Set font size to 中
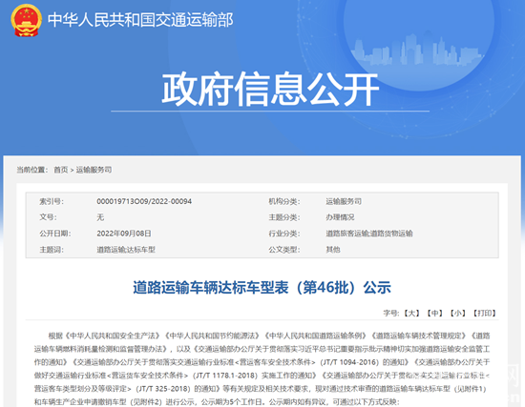525x407 pixels. [x=435, y=313]
